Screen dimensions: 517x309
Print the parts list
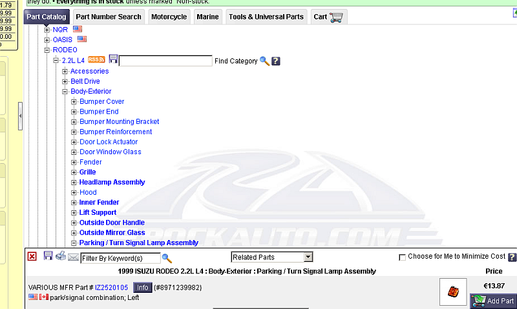(61, 255)
